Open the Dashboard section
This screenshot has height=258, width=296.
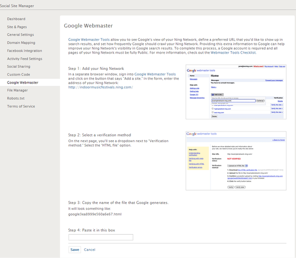pyautogui.click(x=16, y=19)
